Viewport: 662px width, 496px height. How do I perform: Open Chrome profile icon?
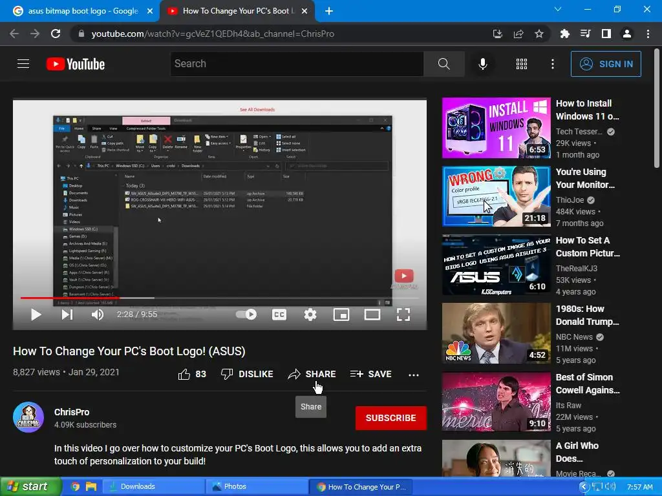(x=627, y=34)
